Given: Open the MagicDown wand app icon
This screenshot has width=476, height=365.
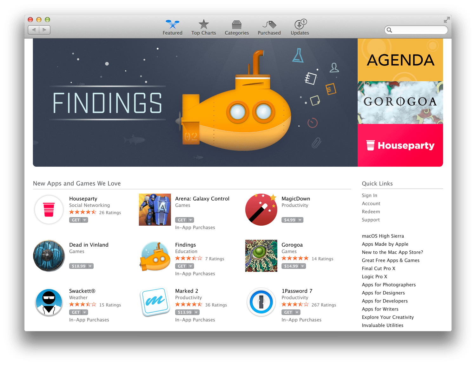Looking at the screenshot, I should pyautogui.click(x=261, y=209).
